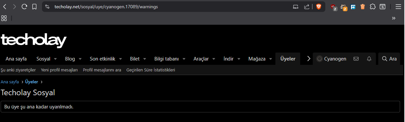Click the search-in-window toolbar icon

click(x=383, y=7)
